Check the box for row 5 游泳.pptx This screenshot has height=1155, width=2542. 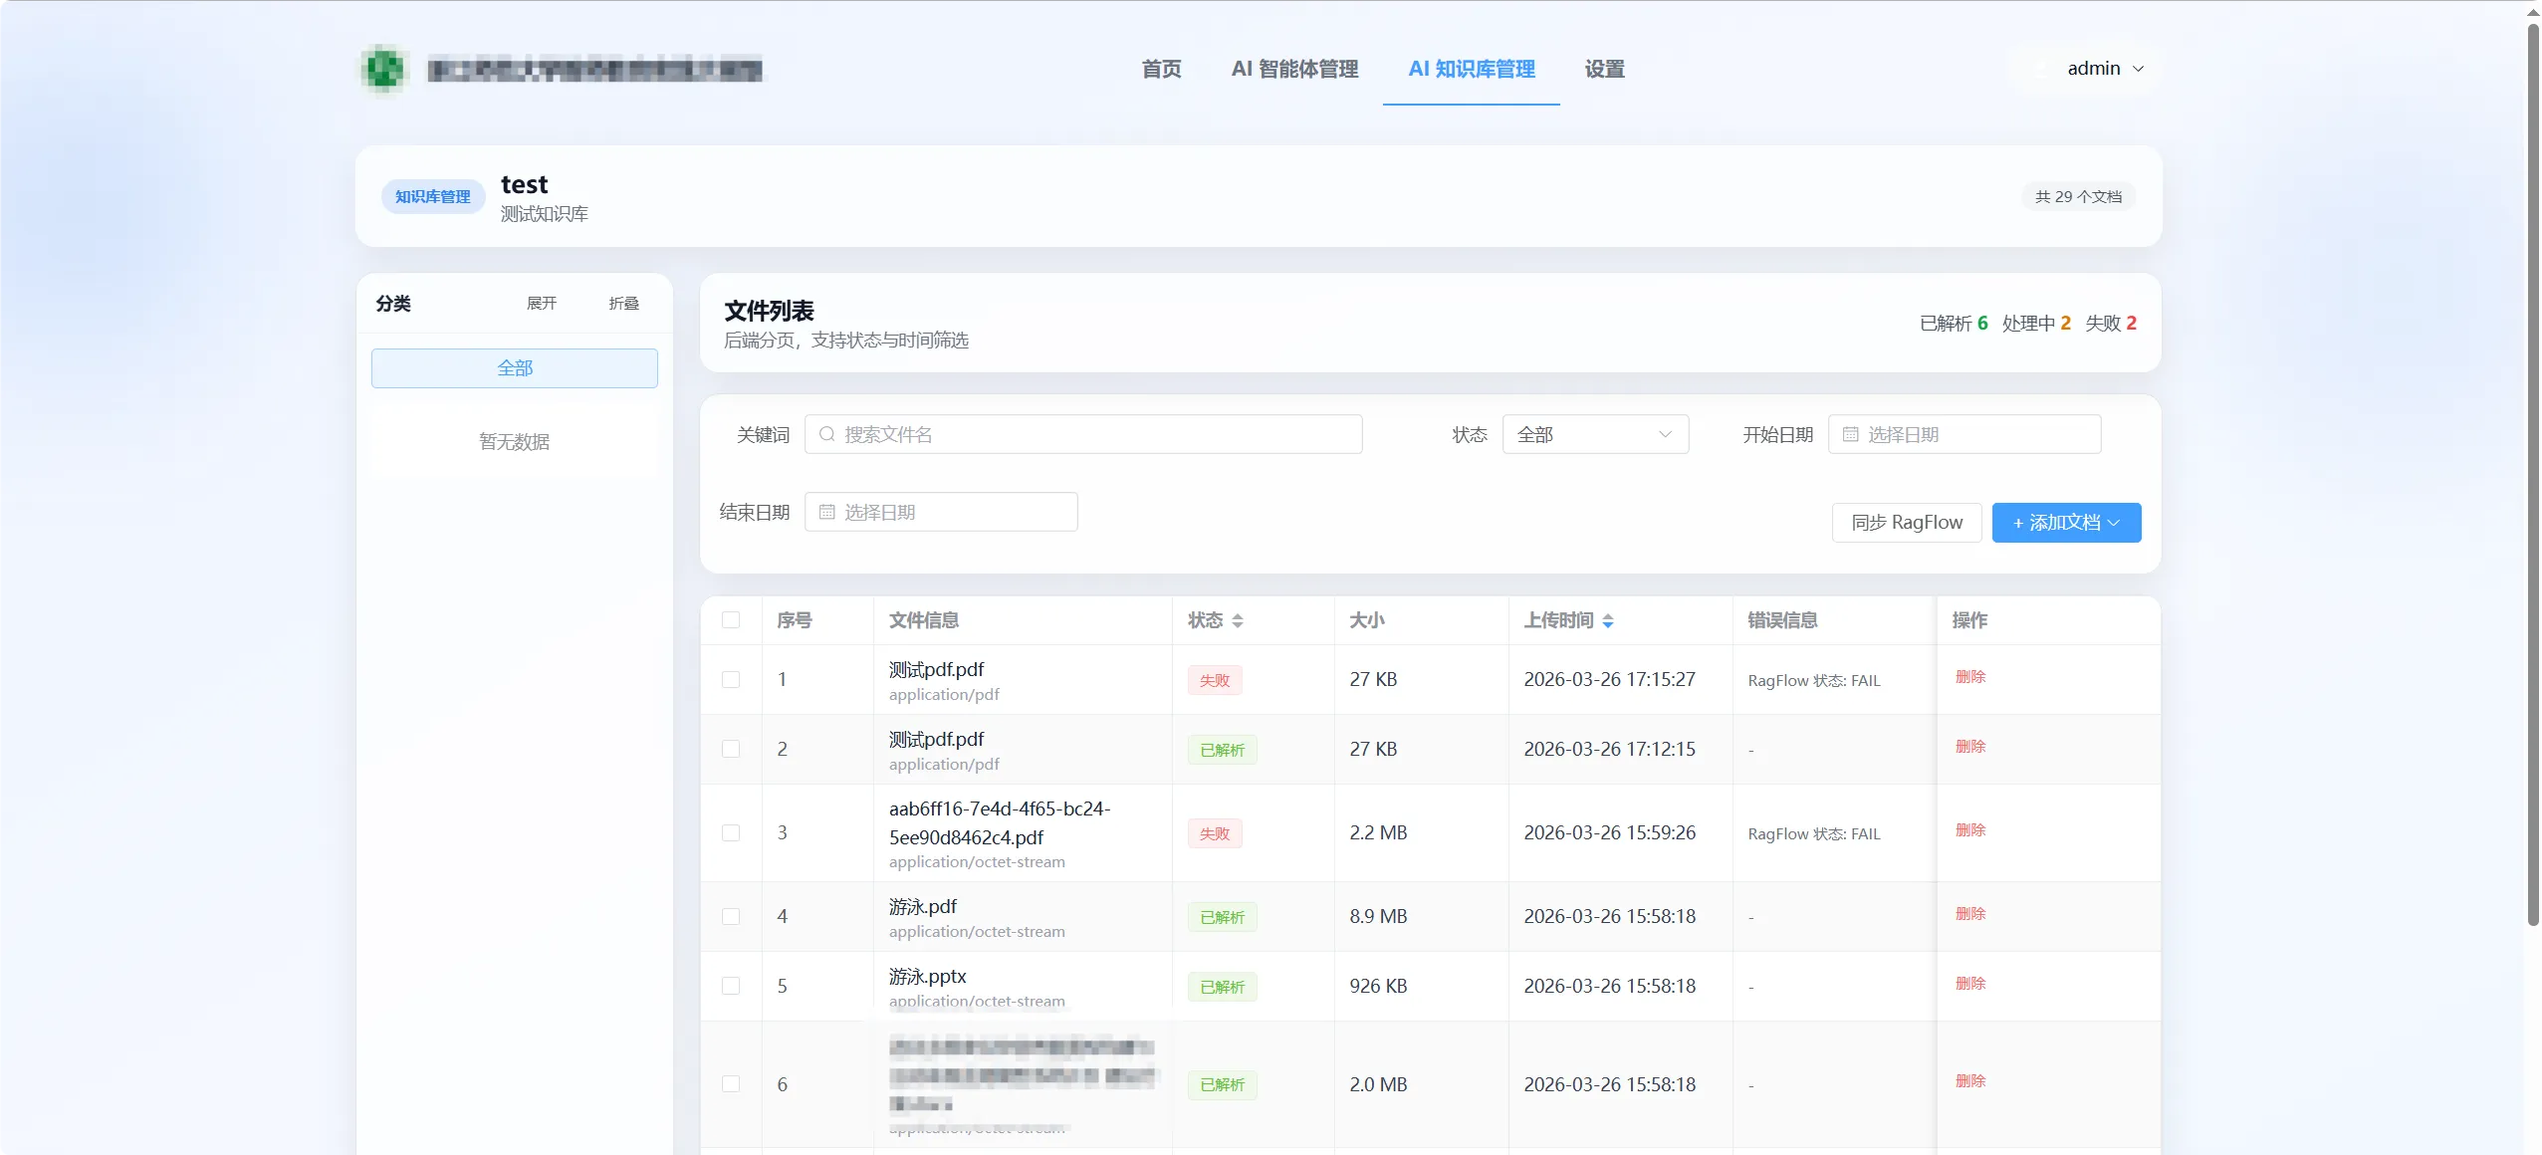point(731,986)
